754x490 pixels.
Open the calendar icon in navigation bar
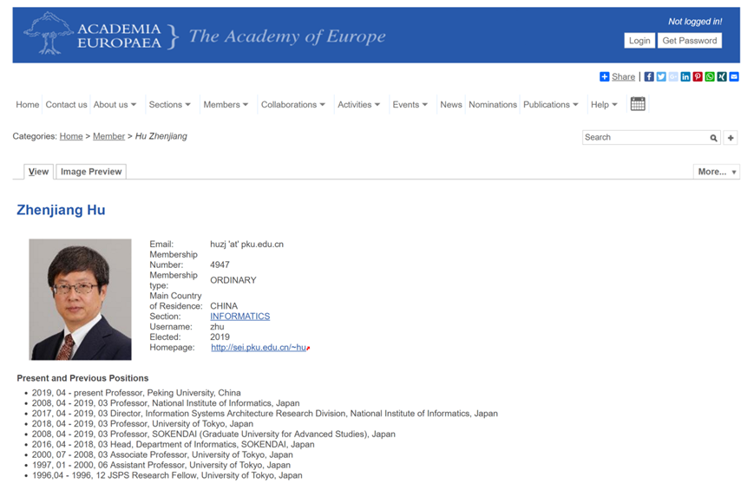pos(638,104)
